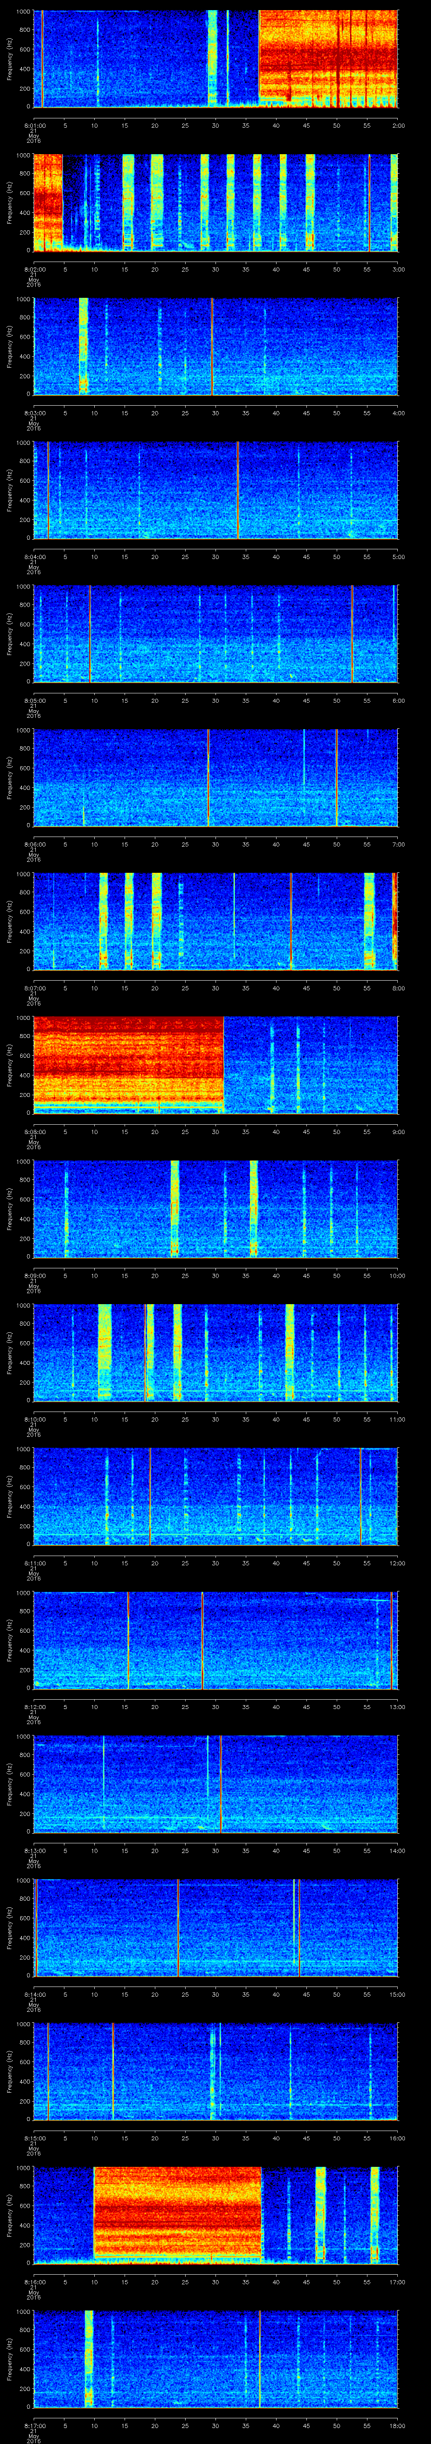The height and width of the screenshot is (2444, 431).
Task: Click the 8:04:00 start time label
Action: click(x=34, y=557)
